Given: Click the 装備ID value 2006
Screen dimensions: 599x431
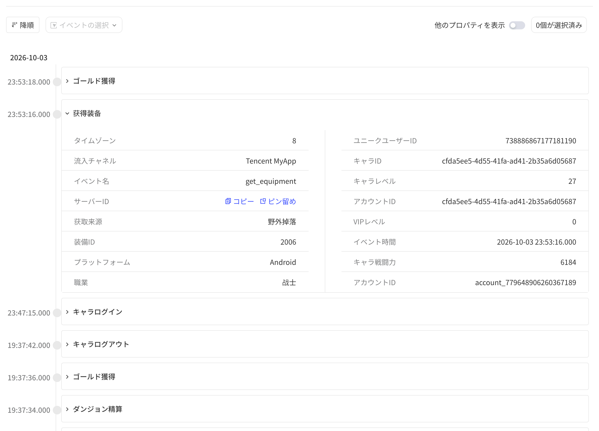Looking at the screenshot, I should [x=288, y=242].
